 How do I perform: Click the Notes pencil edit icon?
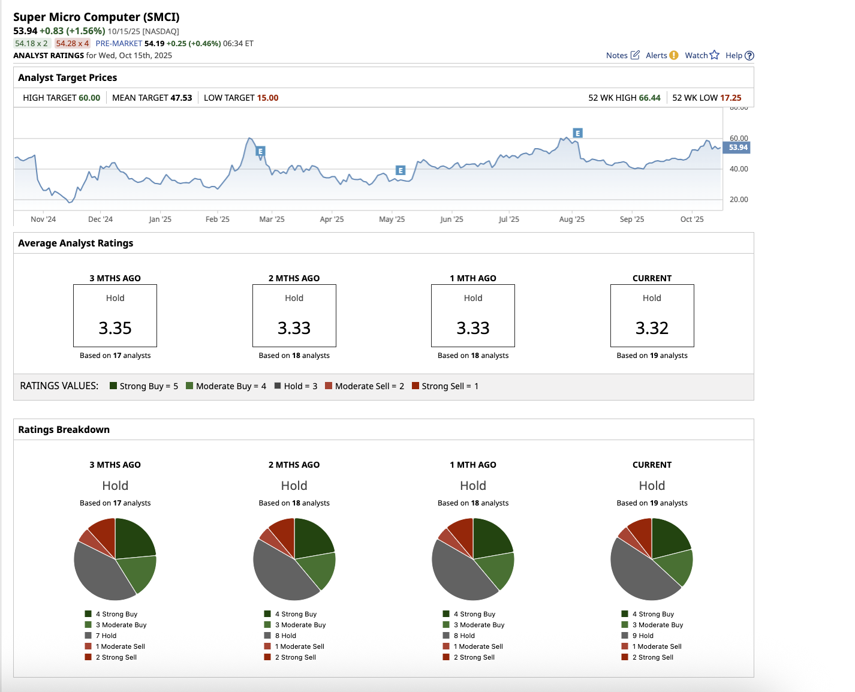point(635,55)
